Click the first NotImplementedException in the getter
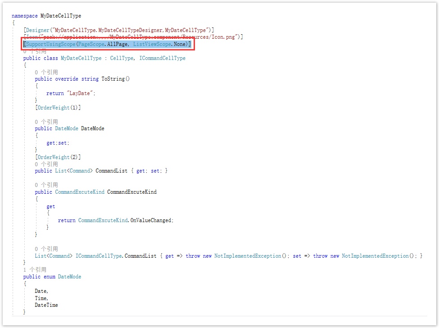Image resolution: width=439 pixels, height=328 pixels. 243,256
